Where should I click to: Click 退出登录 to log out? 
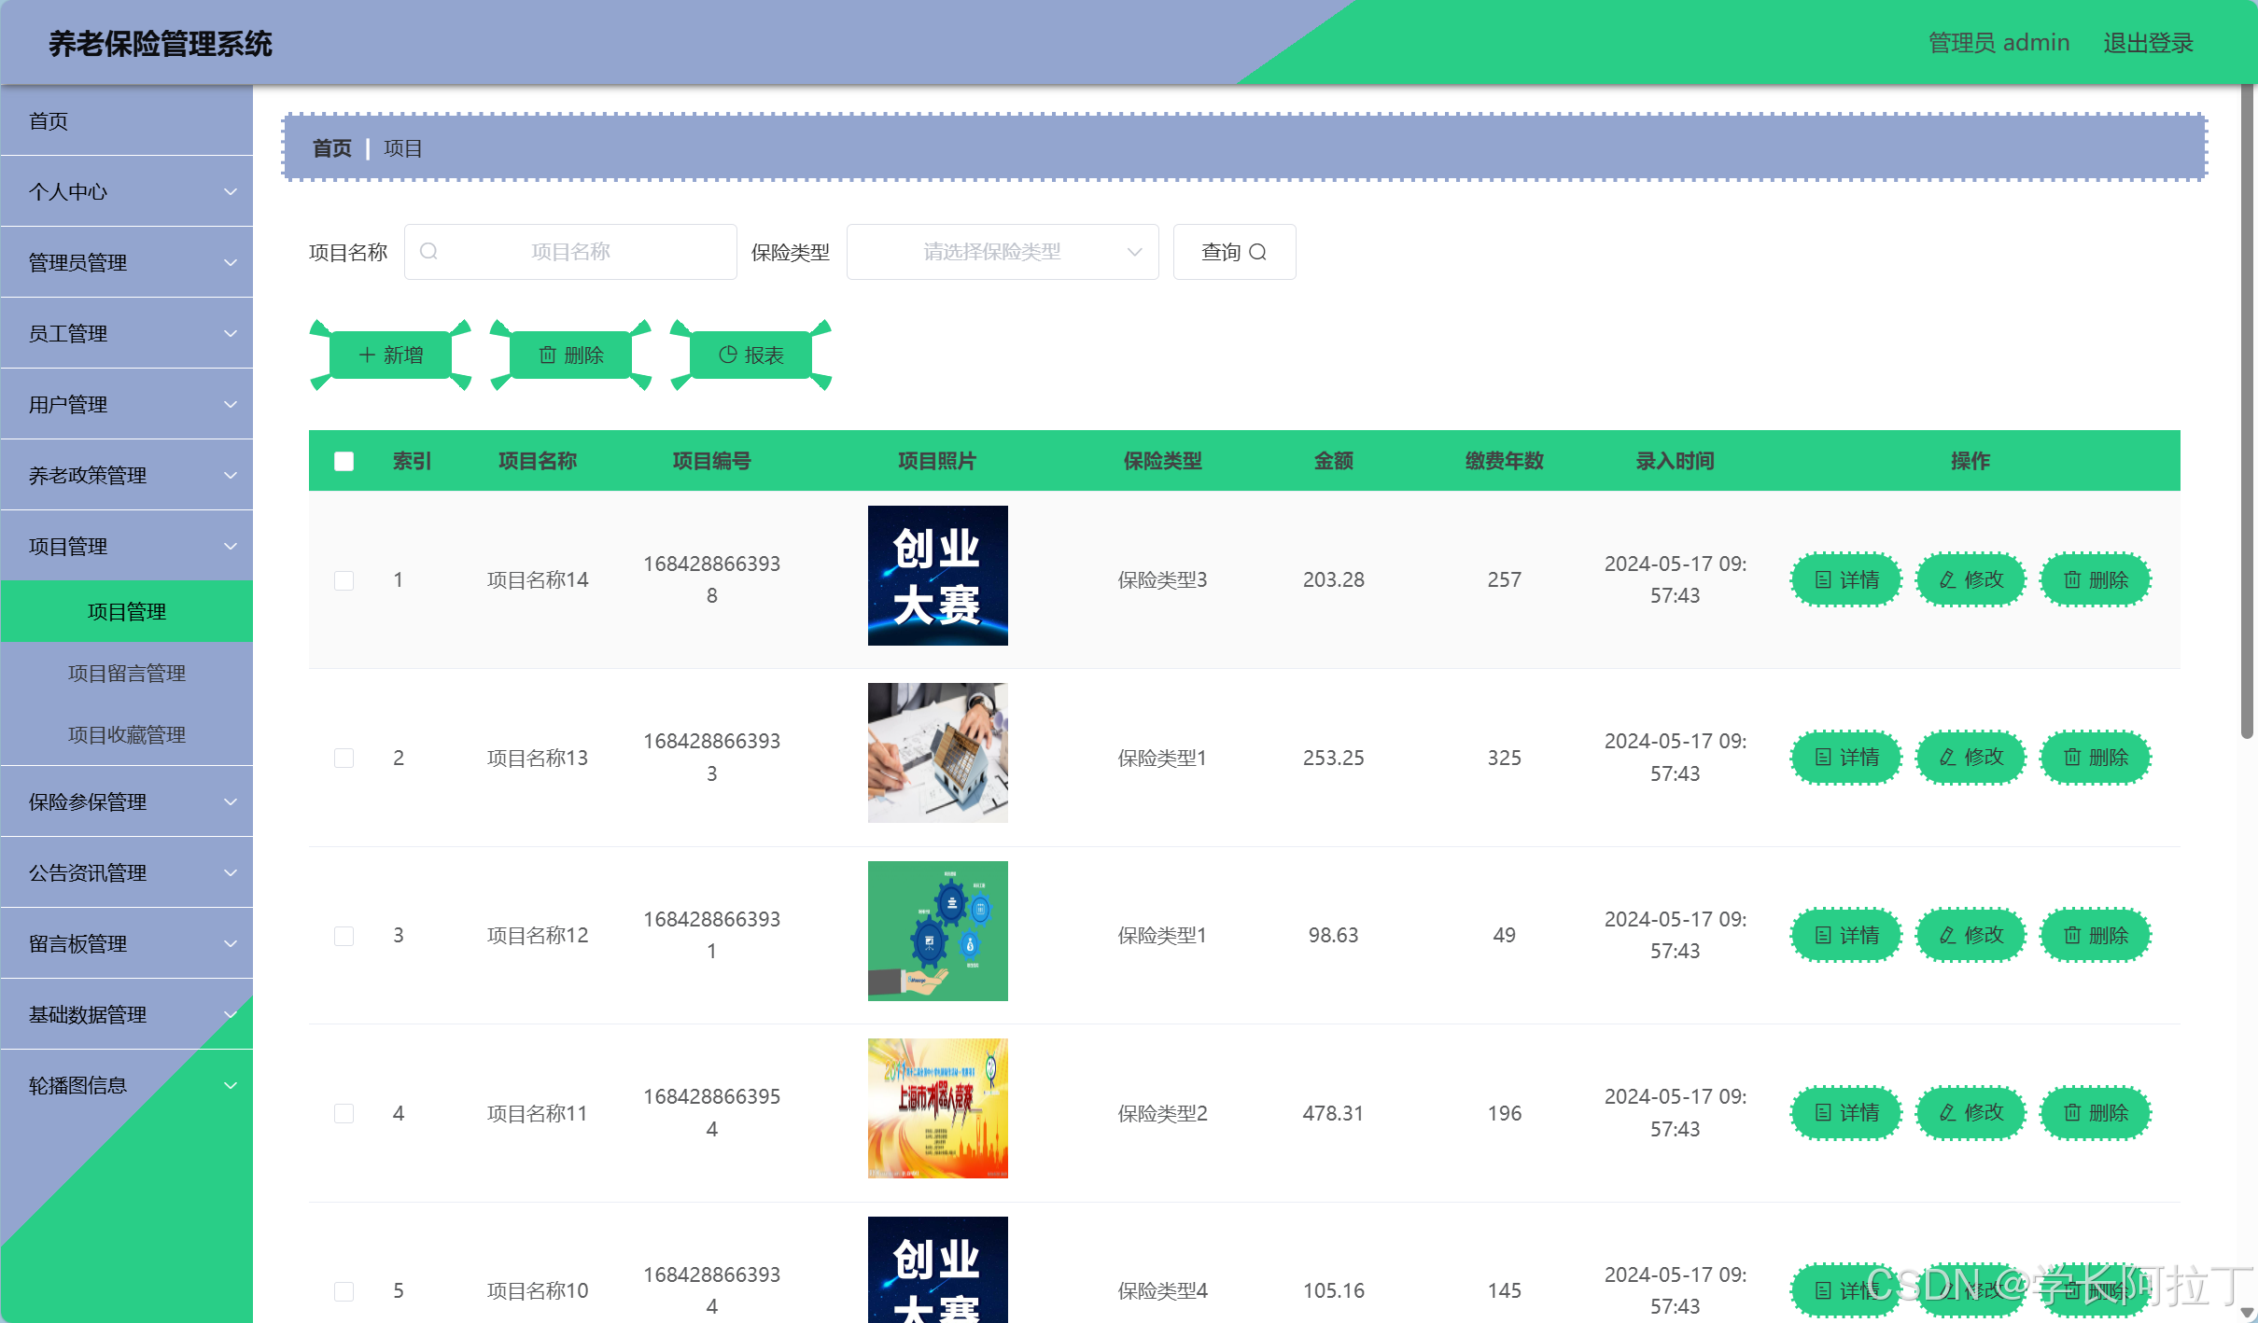click(x=2148, y=42)
